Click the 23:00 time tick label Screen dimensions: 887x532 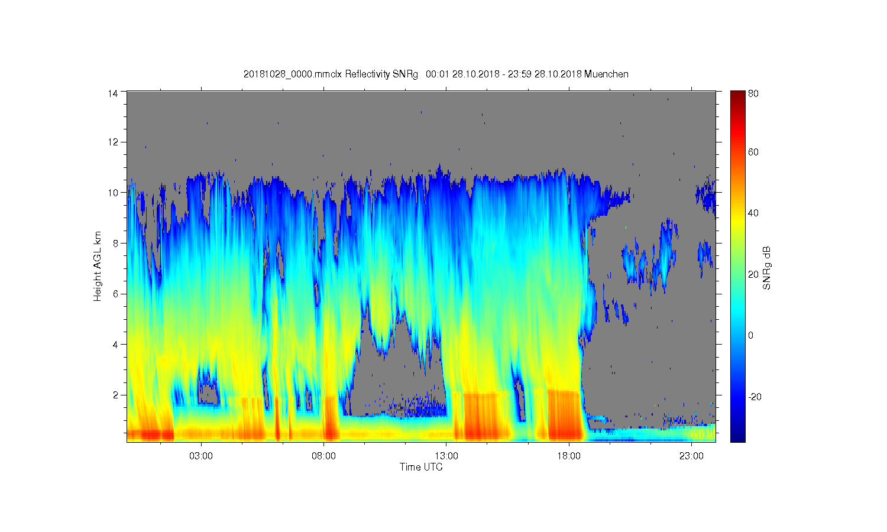point(691,456)
